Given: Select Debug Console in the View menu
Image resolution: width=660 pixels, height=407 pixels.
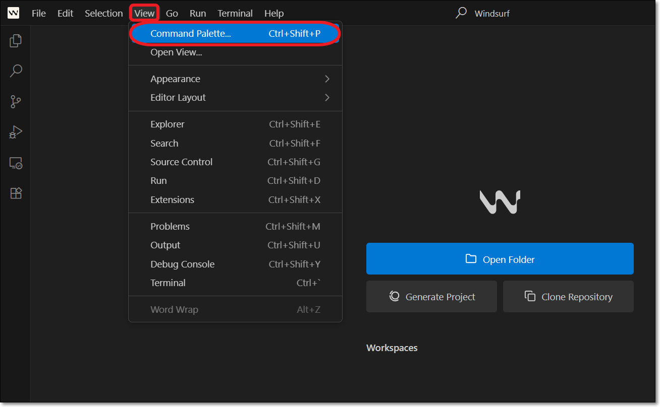Looking at the screenshot, I should [x=235, y=264].
